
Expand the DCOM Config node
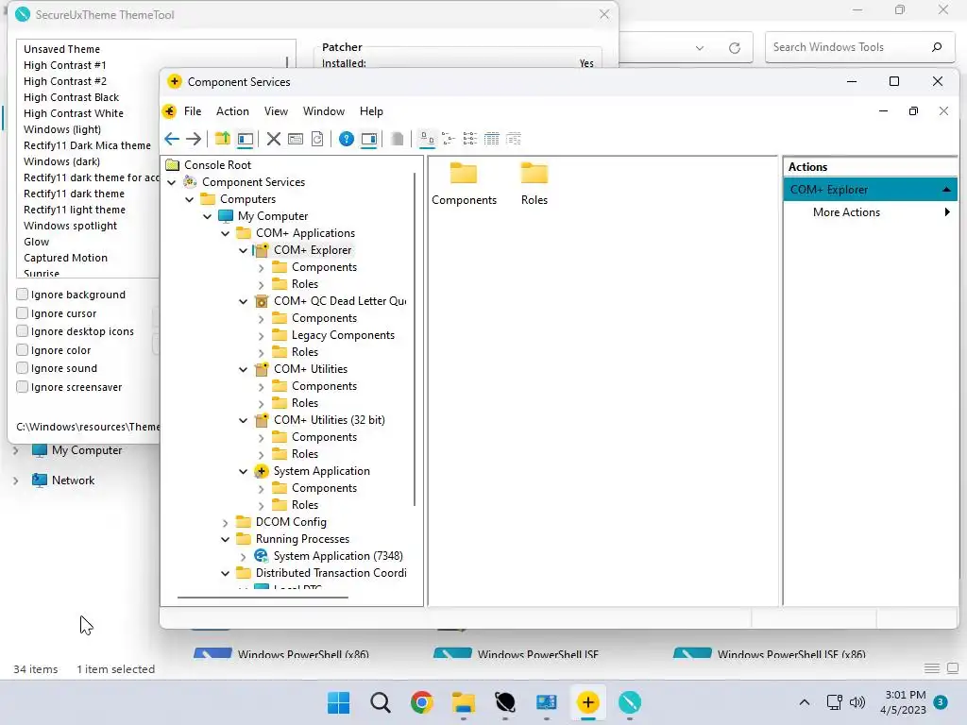click(x=226, y=522)
